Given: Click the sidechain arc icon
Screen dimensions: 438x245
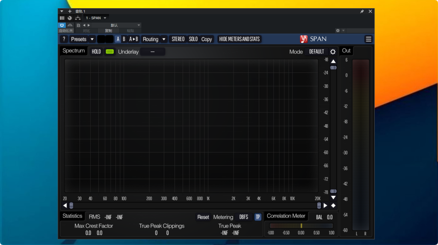Looking at the screenshot, I should tap(70, 25).
